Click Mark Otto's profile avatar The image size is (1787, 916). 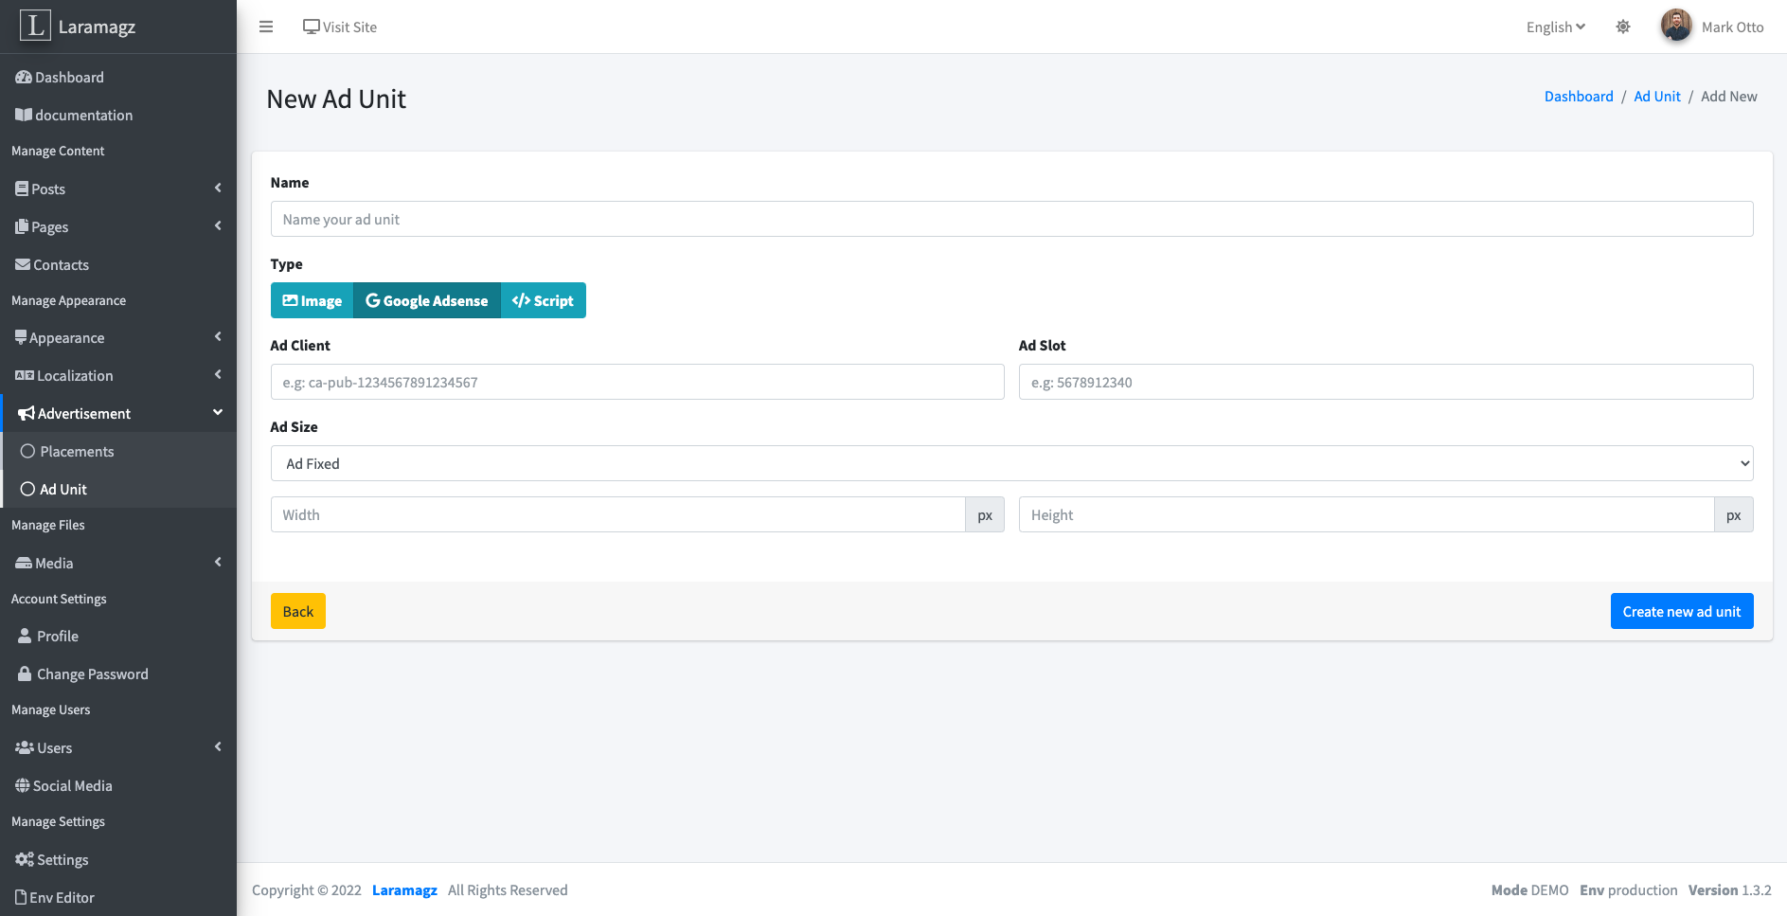coord(1675,26)
